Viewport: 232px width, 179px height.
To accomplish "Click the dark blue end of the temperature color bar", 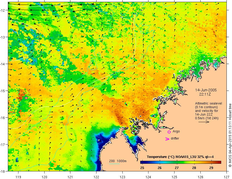I will tap(142, 162).
